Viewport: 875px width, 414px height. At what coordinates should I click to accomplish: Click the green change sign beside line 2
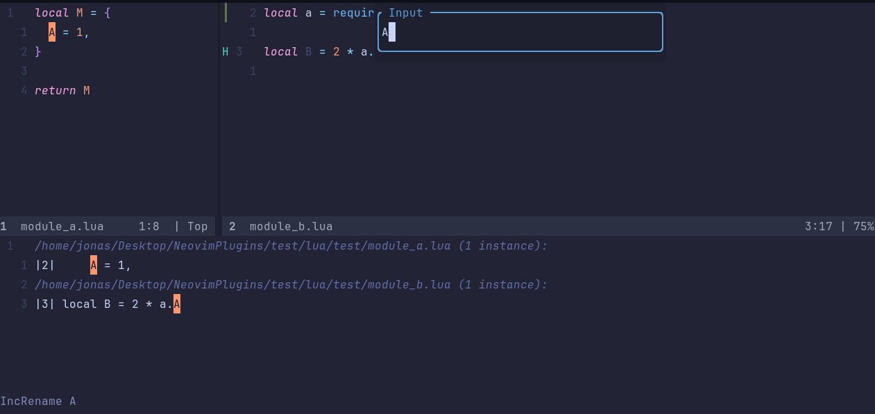tap(226, 12)
